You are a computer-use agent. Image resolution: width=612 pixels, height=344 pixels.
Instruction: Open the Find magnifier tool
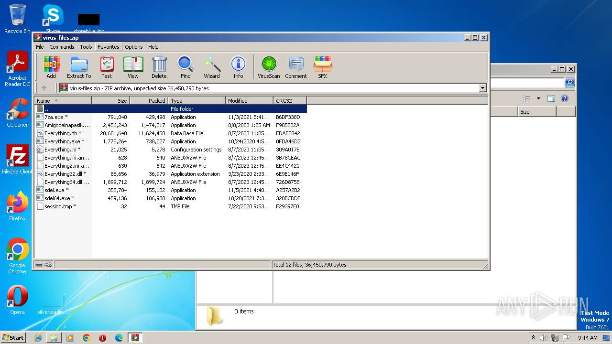click(186, 67)
